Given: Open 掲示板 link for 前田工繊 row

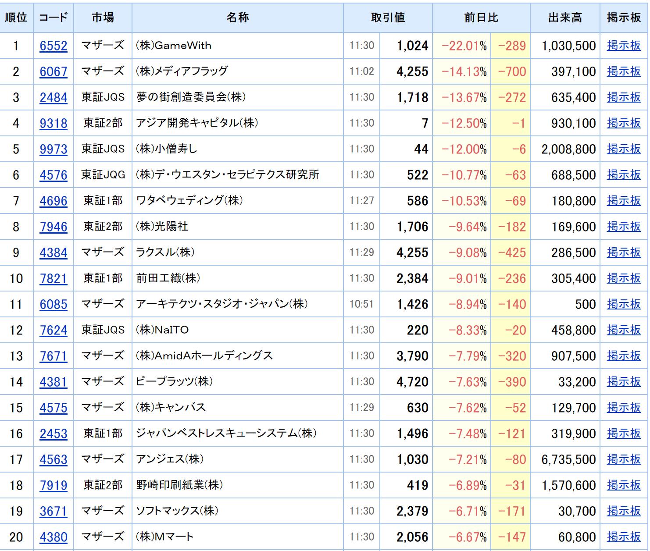Looking at the screenshot, I should [624, 278].
